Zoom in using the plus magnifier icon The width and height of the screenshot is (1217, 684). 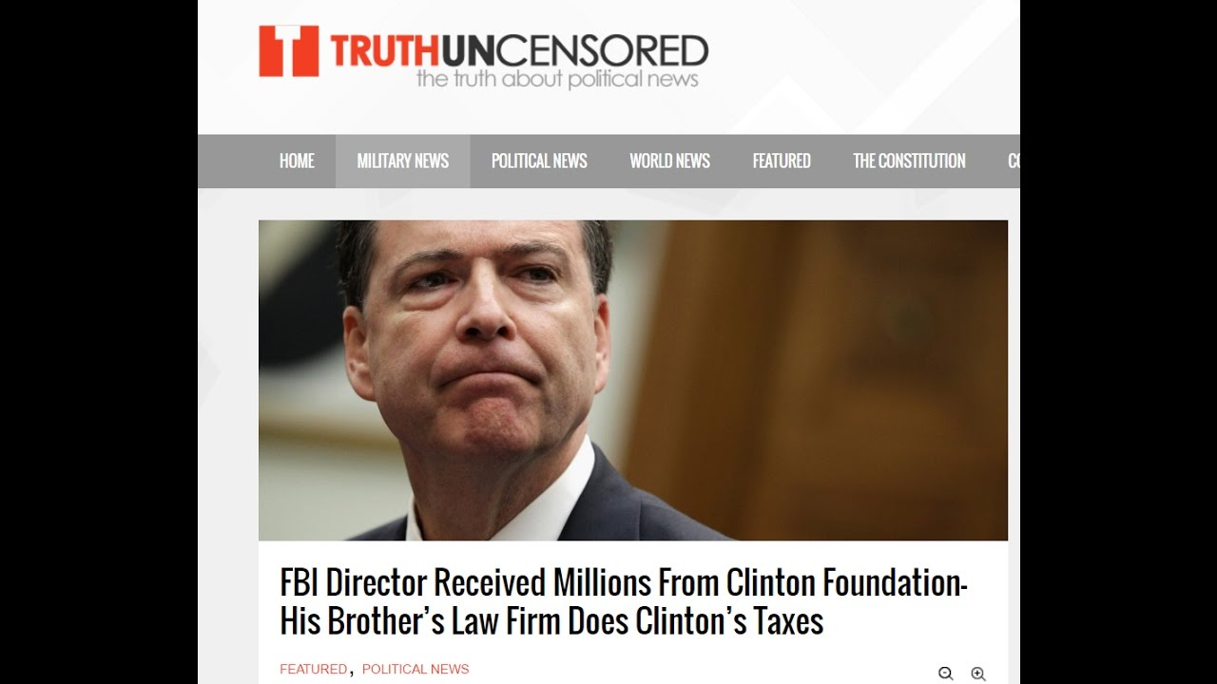pos(978,674)
